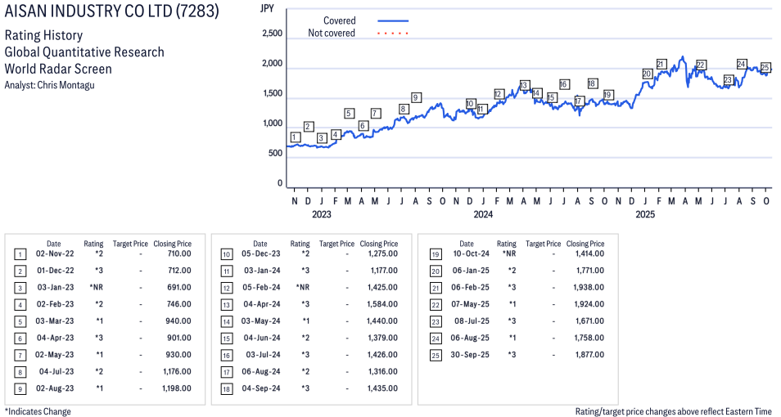The image size is (781, 417).
Task: Select chart marker 9 above the 2023 price line
Action: [x=416, y=98]
